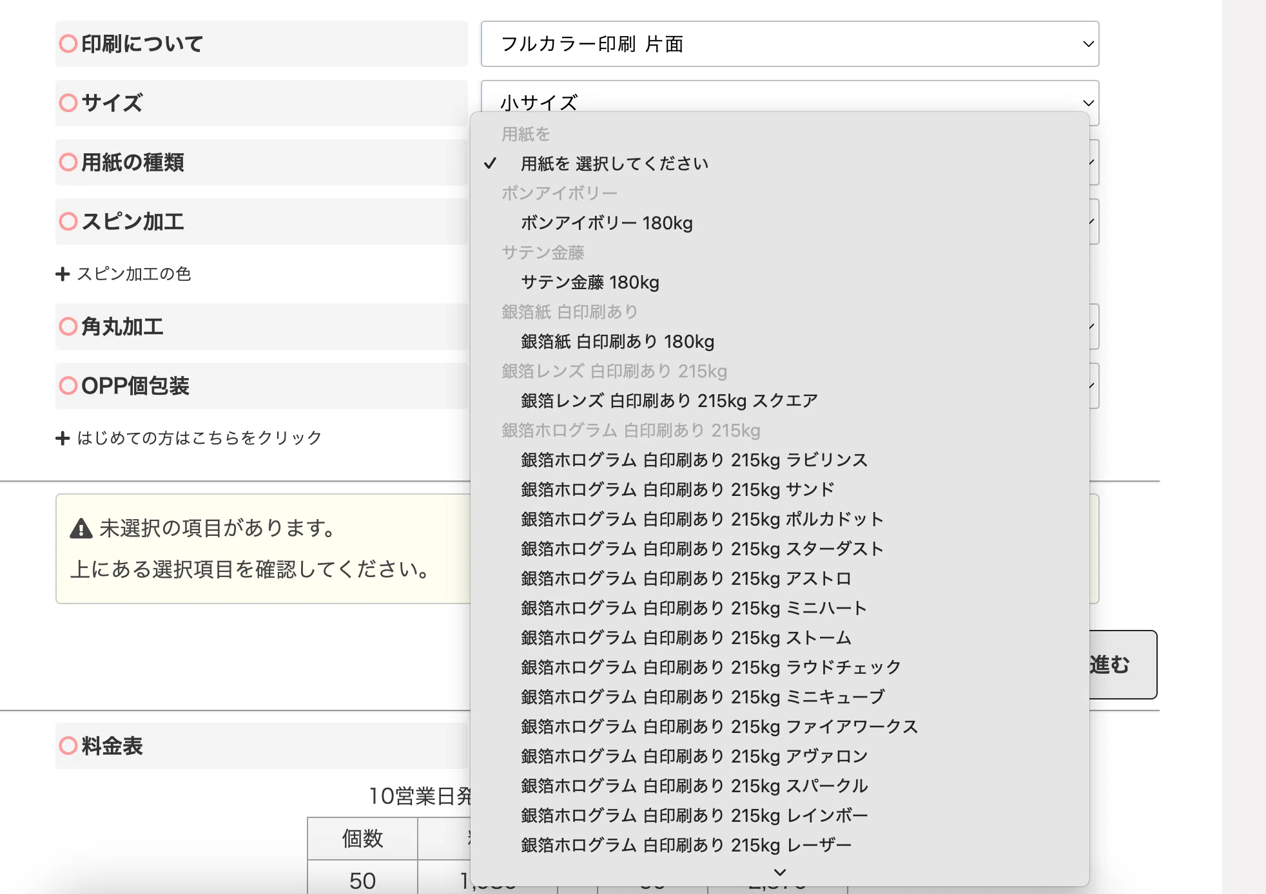Select ボンアイボリー 180kg paper option

(x=780, y=223)
